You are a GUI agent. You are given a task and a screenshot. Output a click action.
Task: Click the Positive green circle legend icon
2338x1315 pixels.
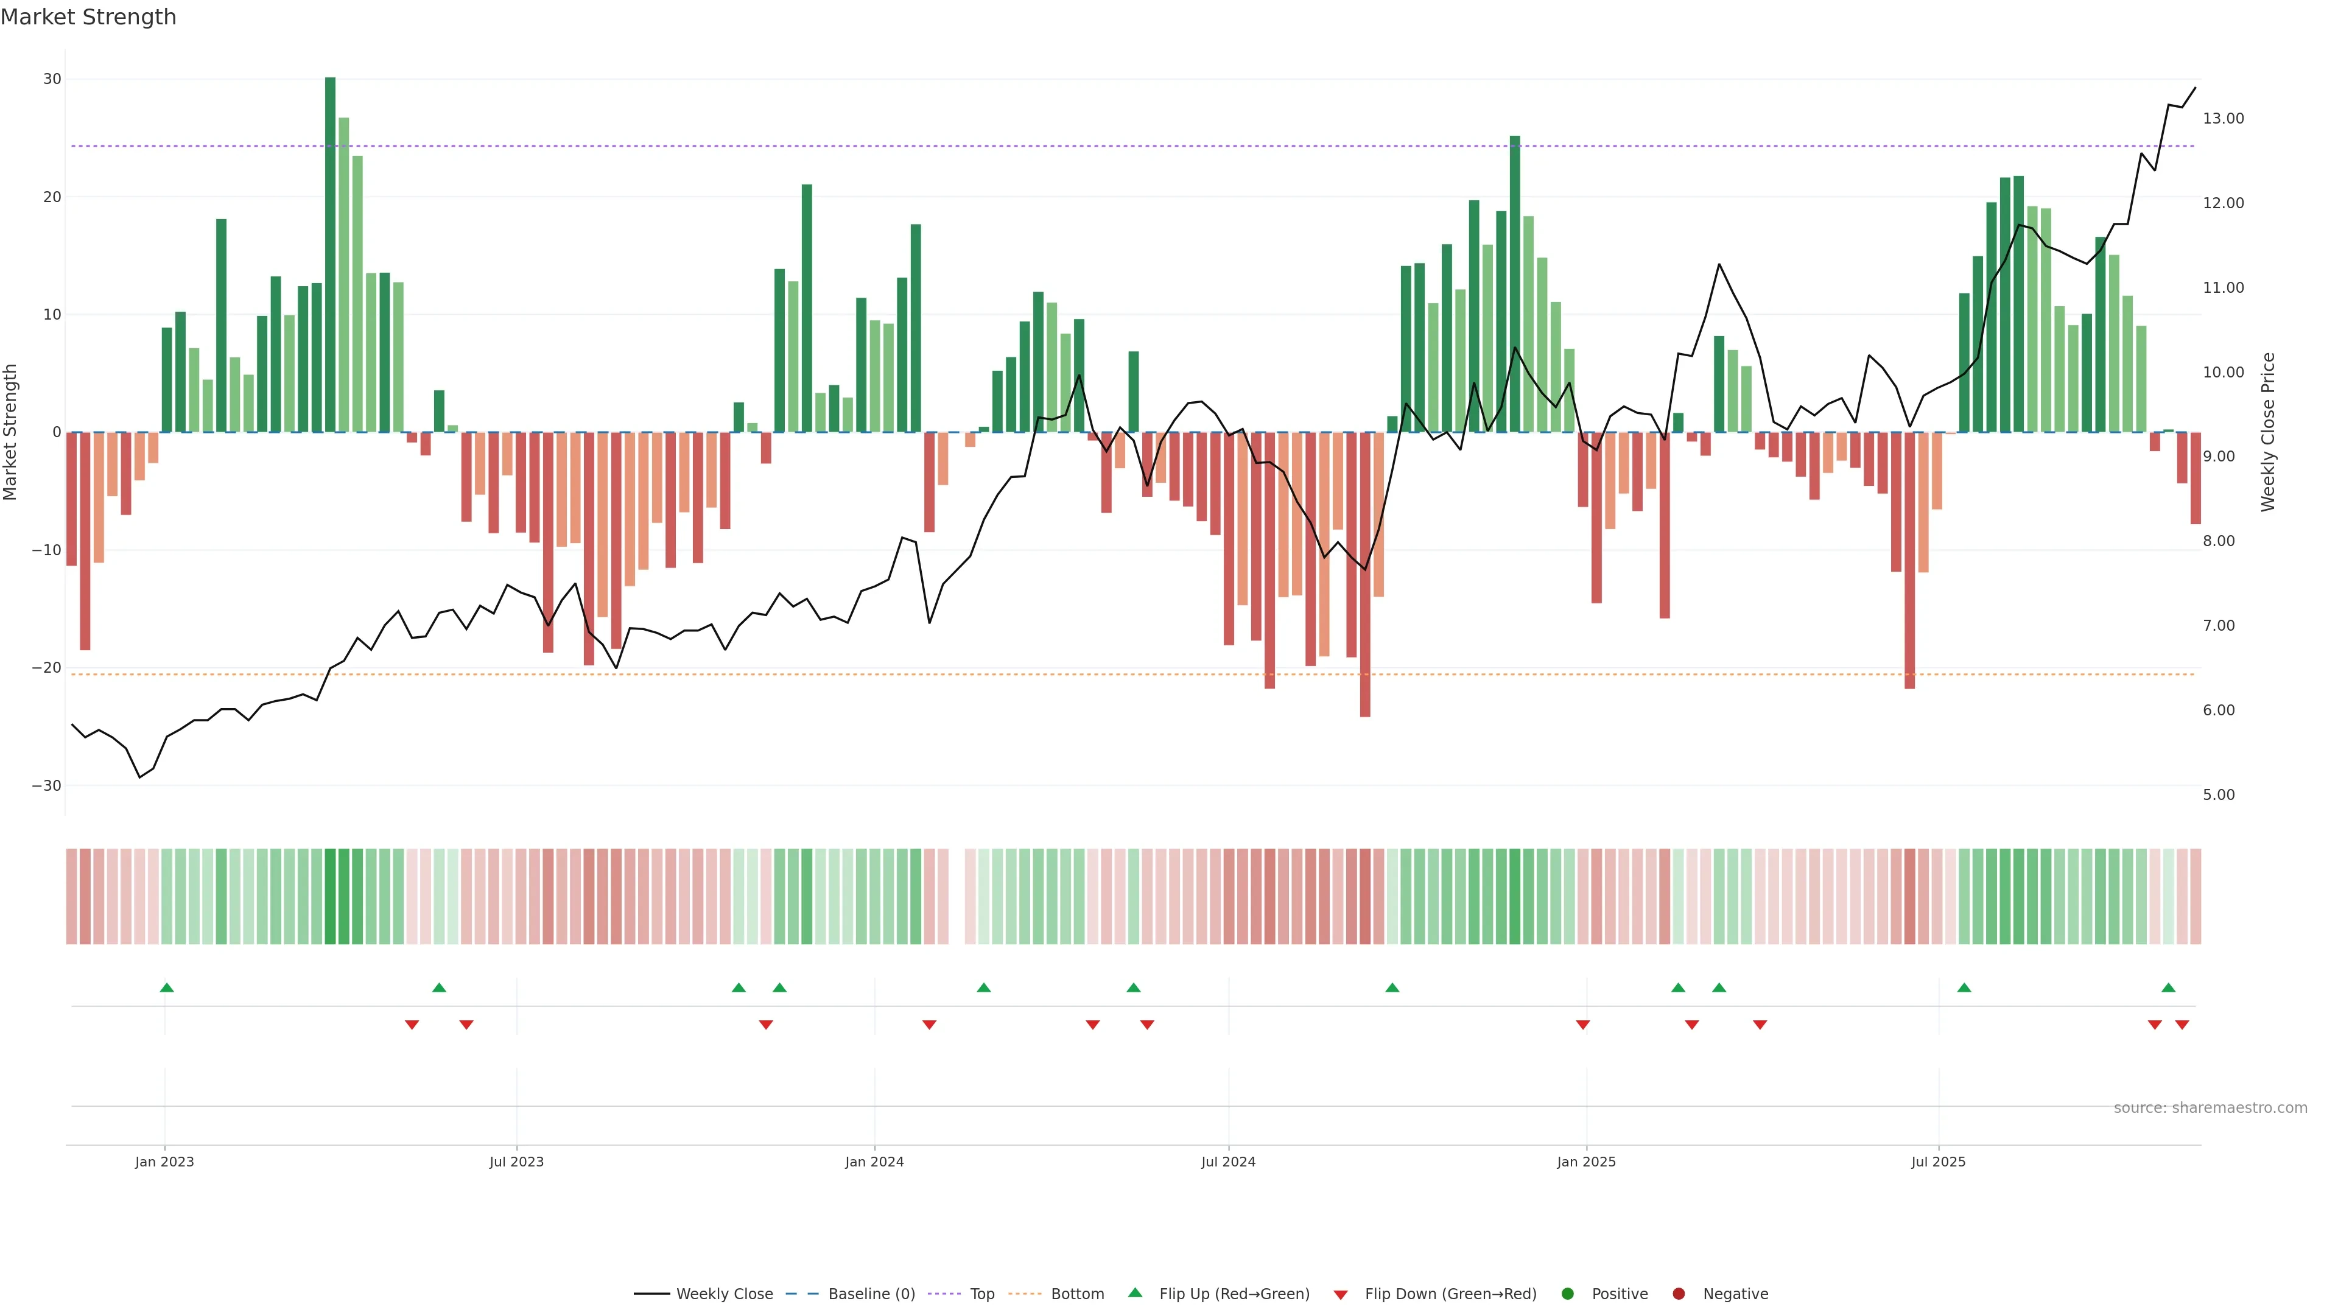pyautogui.click(x=1567, y=1293)
